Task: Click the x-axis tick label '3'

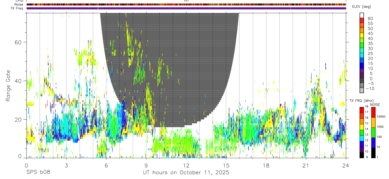Action: click(66, 165)
